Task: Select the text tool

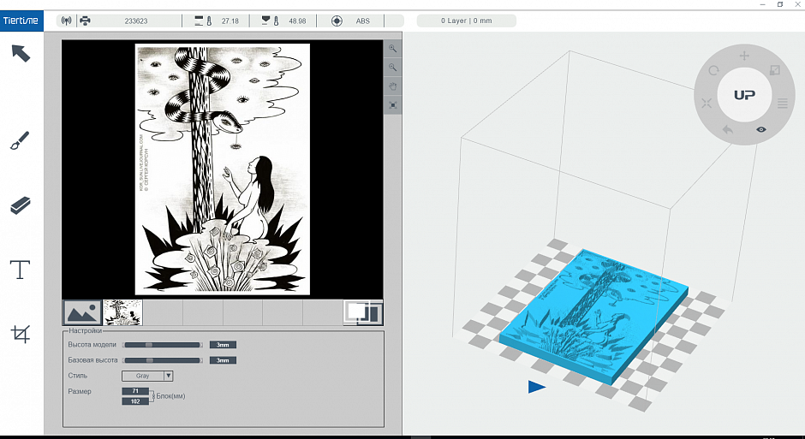Action: click(20, 270)
